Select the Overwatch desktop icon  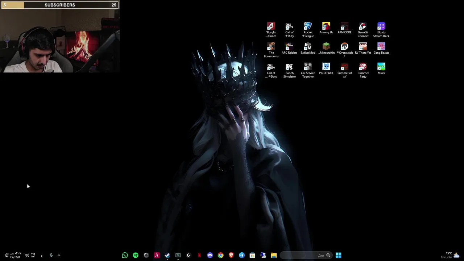pyautogui.click(x=344, y=50)
